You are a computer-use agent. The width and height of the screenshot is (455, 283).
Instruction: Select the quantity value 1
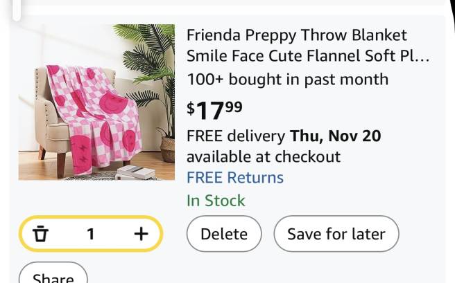[90, 234]
